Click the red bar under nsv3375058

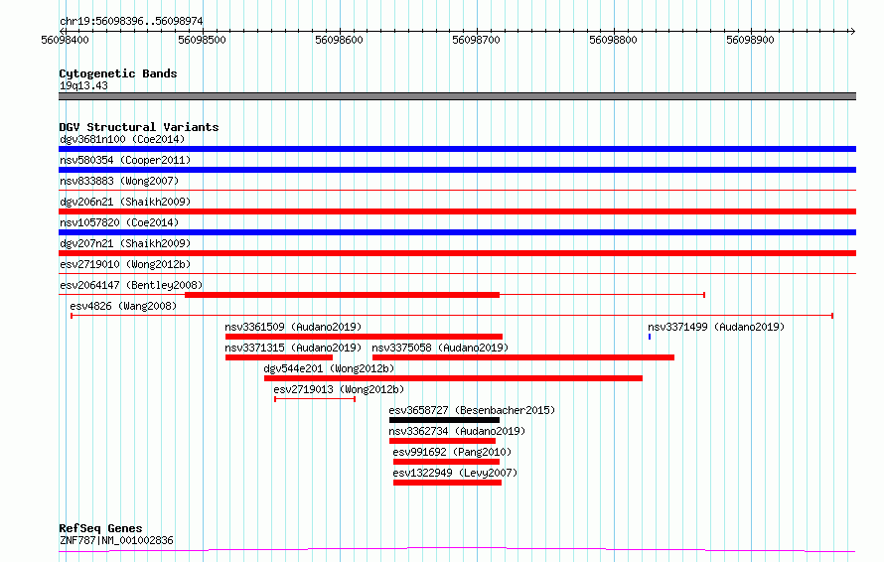(523, 357)
